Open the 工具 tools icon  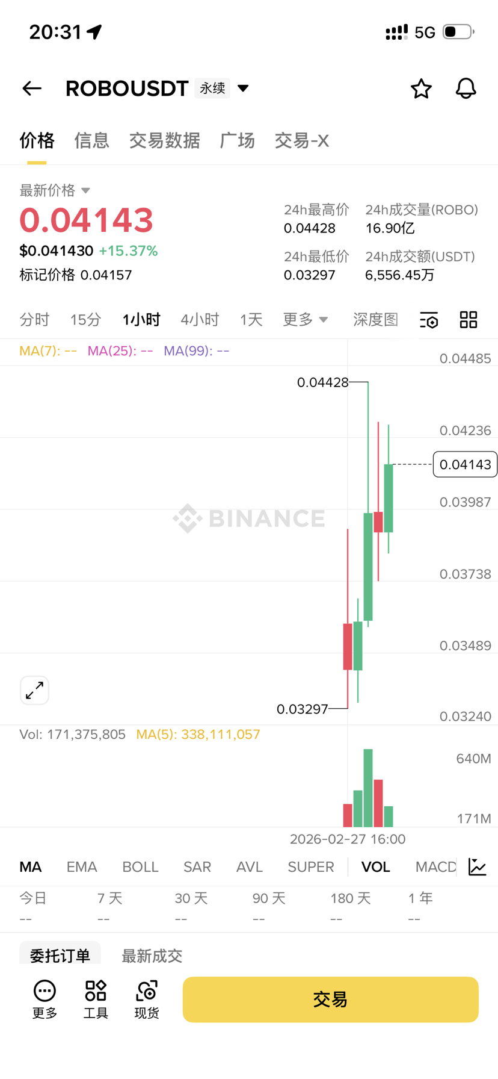click(96, 999)
